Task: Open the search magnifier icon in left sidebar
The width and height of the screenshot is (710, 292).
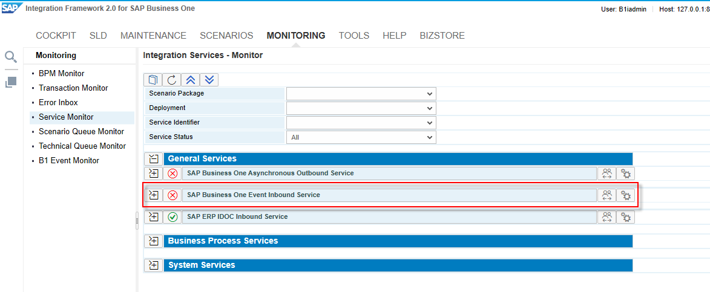Action: [x=11, y=57]
